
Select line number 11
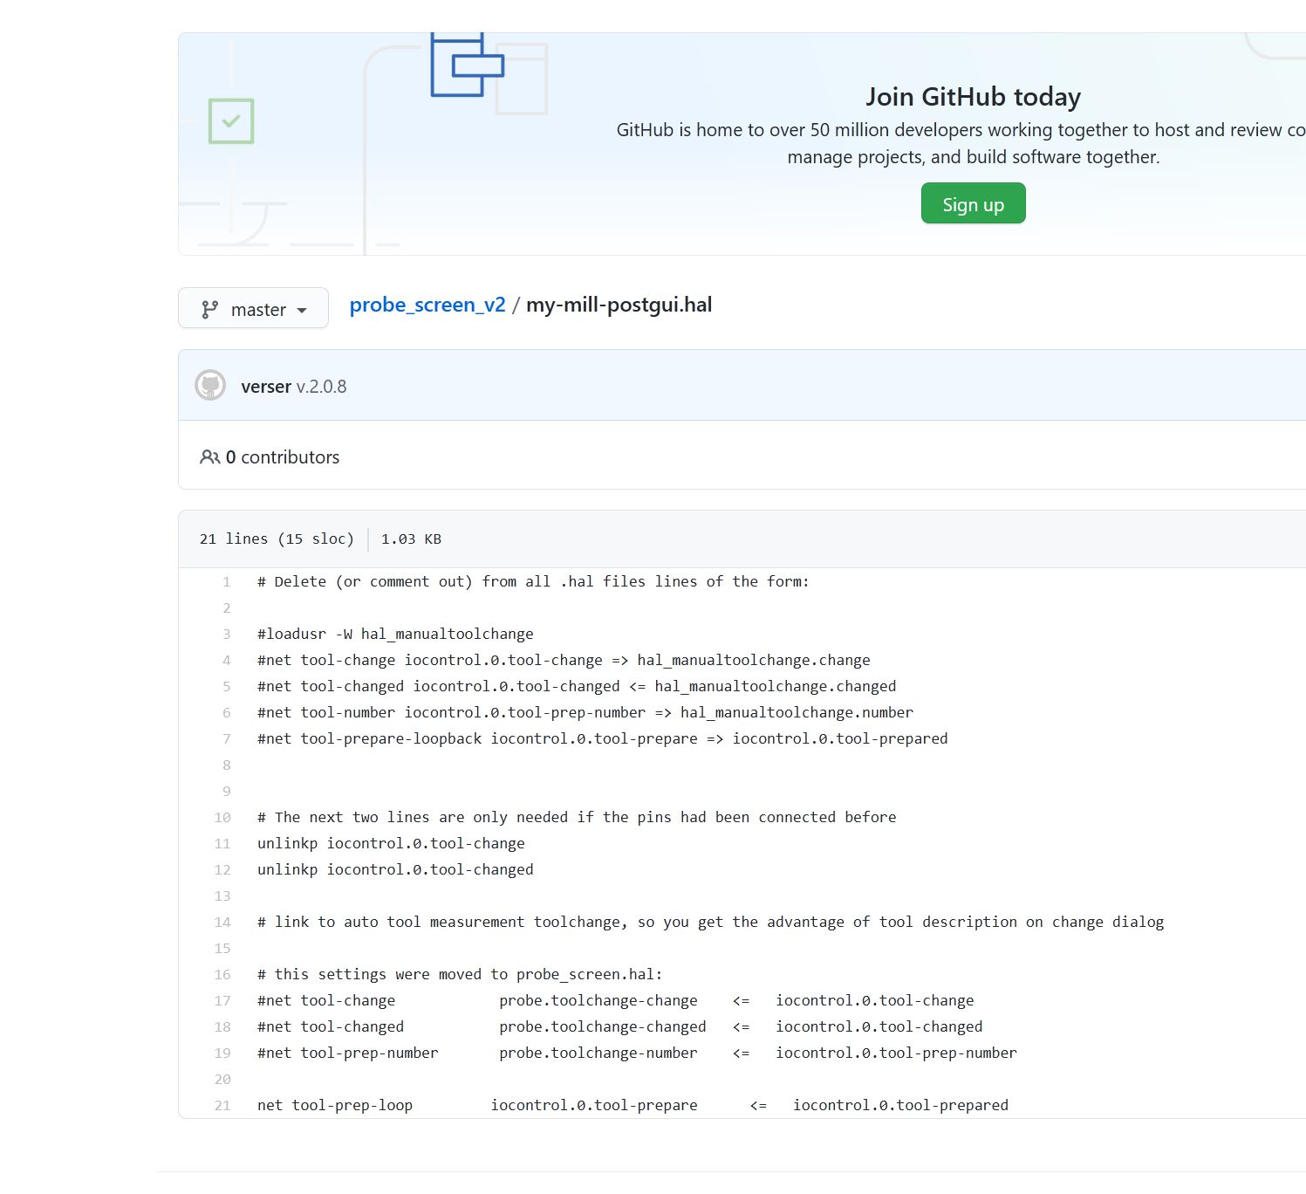click(x=222, y=843)
